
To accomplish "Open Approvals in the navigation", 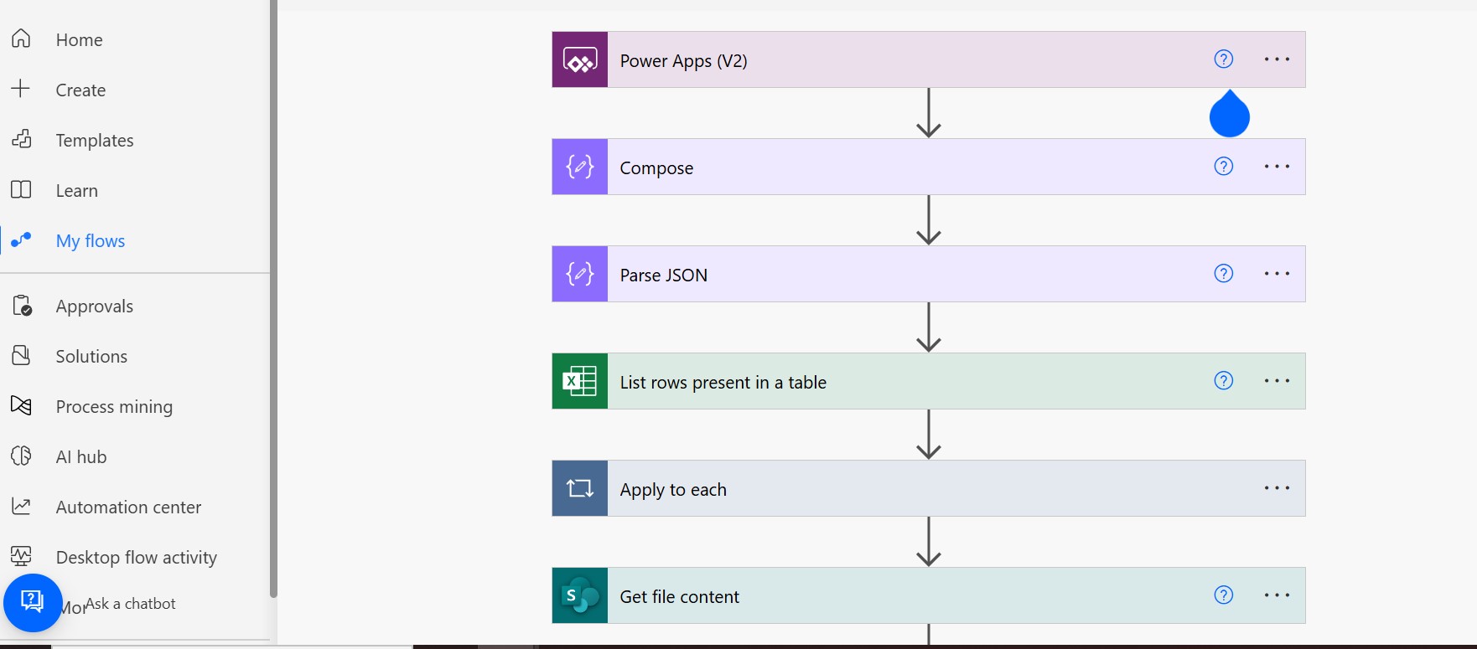I will (x=95, y=306).
